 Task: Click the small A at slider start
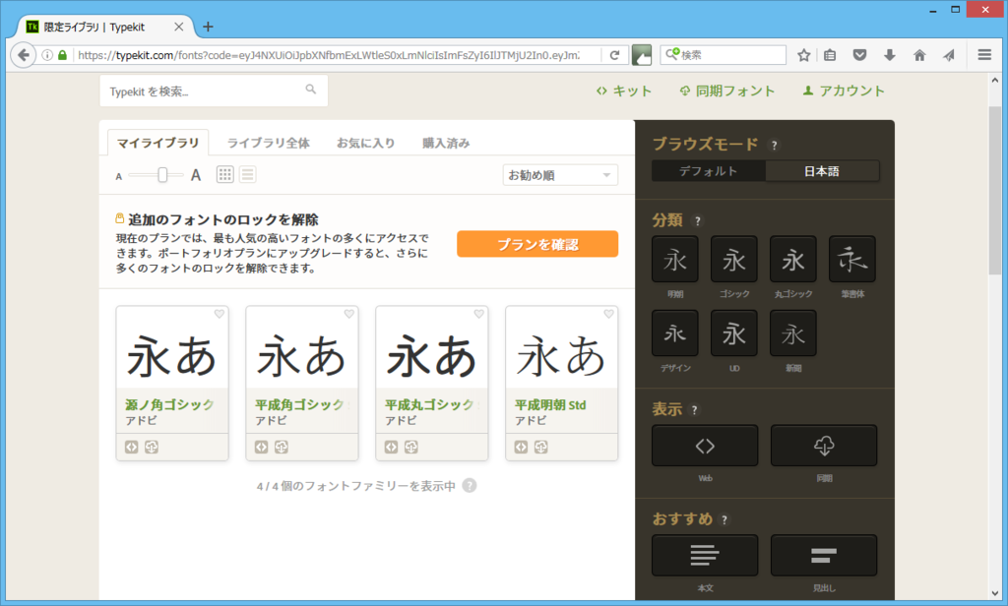tap(119, 176)
